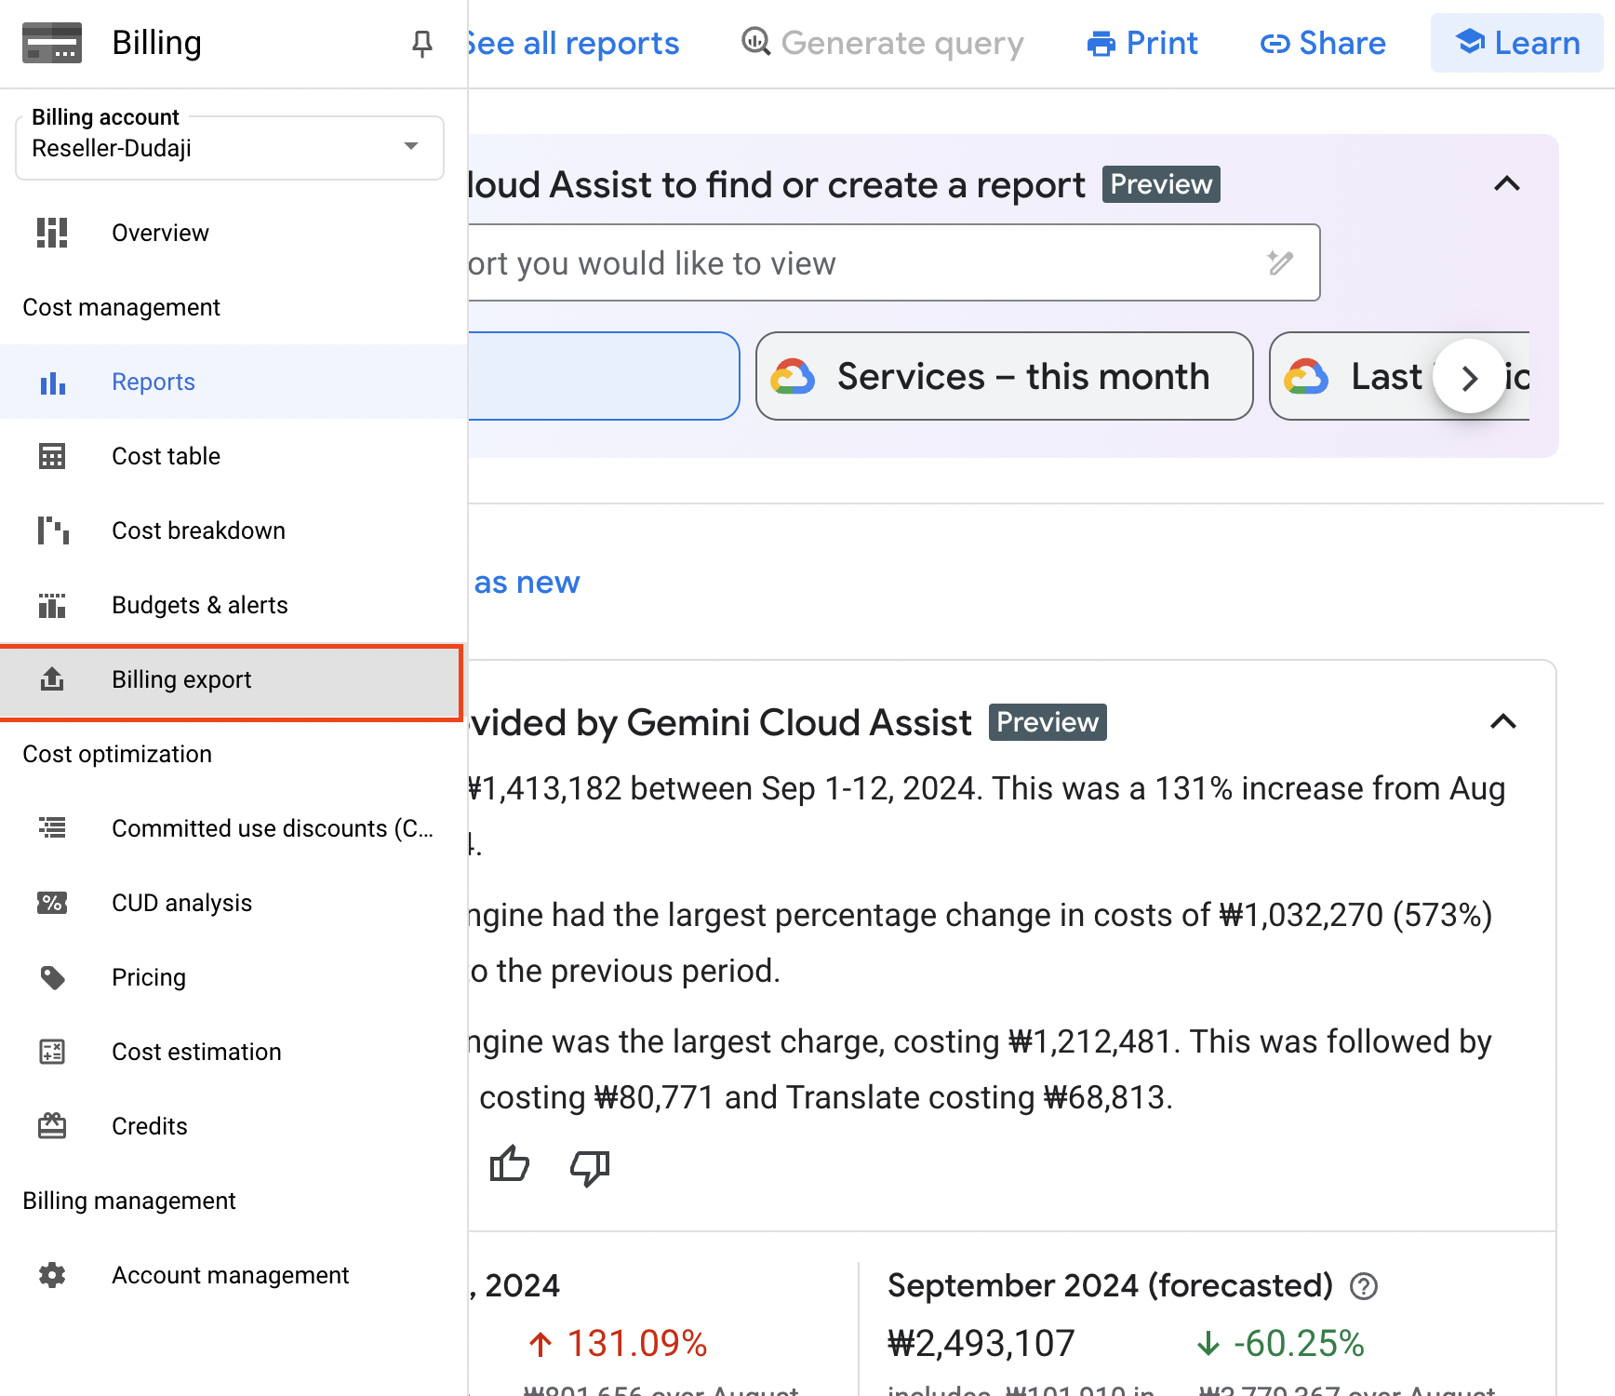This screenshot has width=1615, height=1396.
Task: Click the 'as new' link
Action: pos(527,583)
